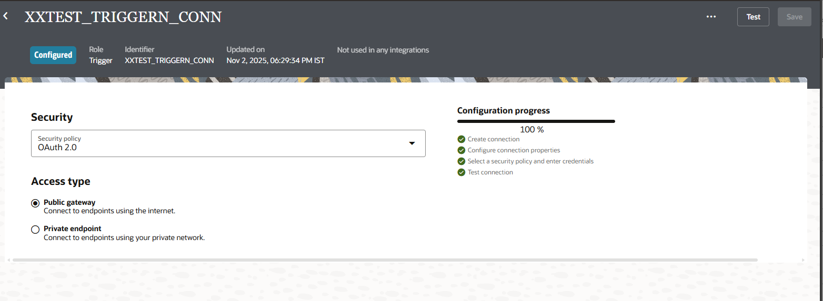823x301 pixels.
Task: Click the 'Not used in any integrations' text
Action: [383, 50]
